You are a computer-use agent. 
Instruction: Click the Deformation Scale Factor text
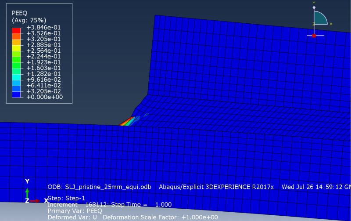coord(160,217)
